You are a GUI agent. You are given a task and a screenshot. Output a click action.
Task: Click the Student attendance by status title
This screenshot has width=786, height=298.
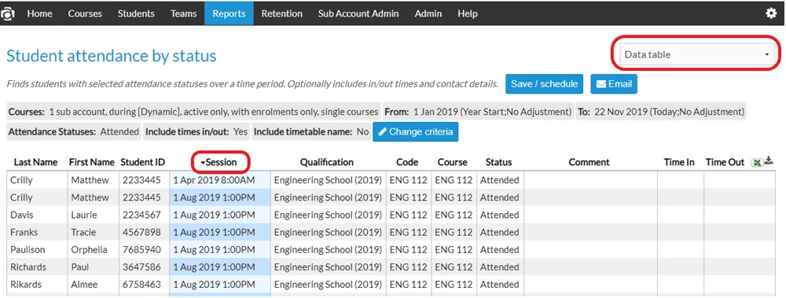112,56
